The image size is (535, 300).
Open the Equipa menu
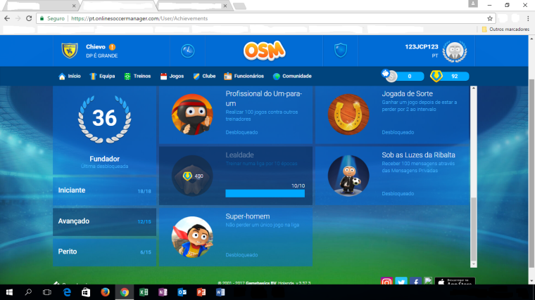(x=102, y=77)
